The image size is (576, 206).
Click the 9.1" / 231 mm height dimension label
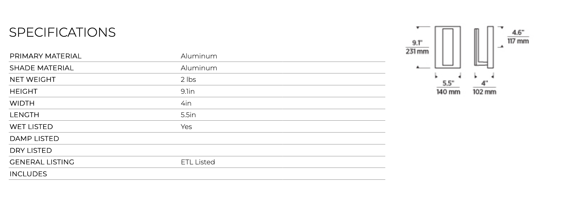417,47
